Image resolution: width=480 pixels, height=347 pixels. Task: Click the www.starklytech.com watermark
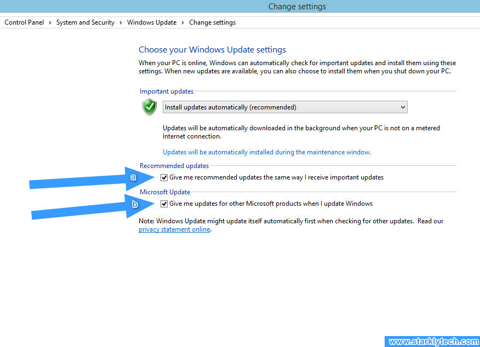[x=432, y=341]
